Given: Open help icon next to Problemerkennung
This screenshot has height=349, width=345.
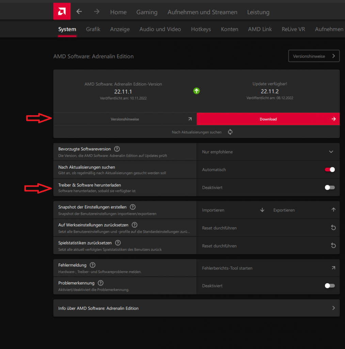Looking at the screenshot, I should [100, 283].
